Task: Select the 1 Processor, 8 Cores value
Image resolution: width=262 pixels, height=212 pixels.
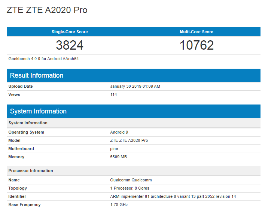Action: (130, 188)
